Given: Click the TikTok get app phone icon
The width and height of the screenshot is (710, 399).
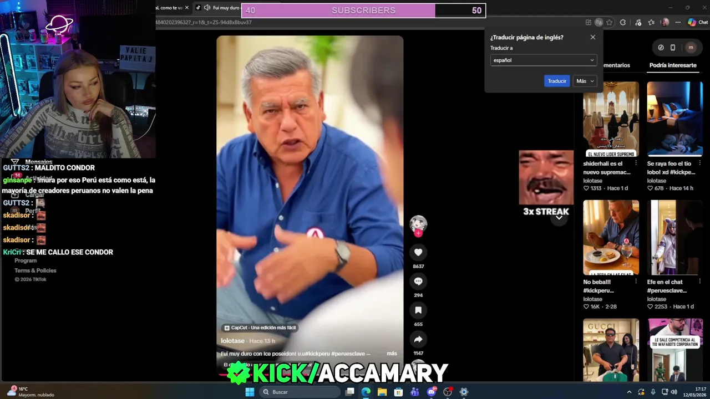Looking at the screenshot, I should [673, 48].
